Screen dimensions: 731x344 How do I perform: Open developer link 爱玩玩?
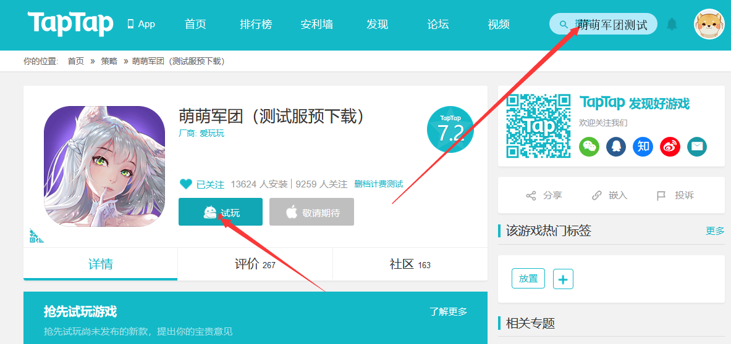(212, 133)
